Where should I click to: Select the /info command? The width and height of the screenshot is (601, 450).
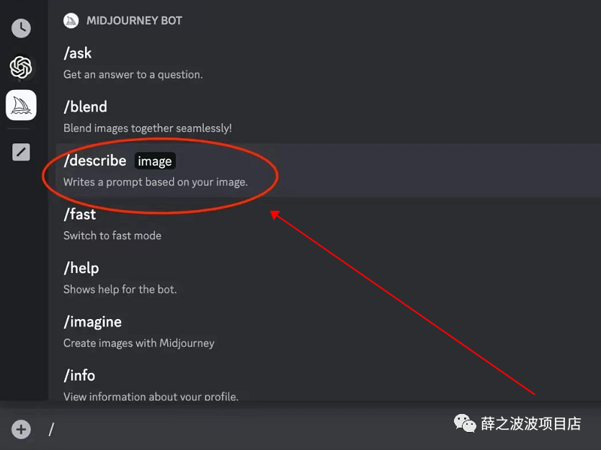click(79, 375)
